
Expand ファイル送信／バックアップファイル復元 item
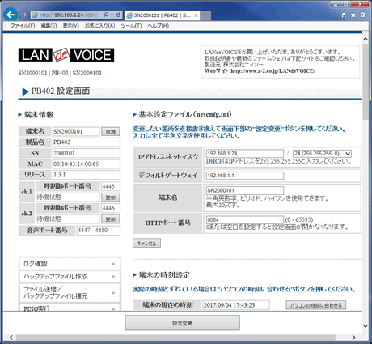tap(70, 293)
